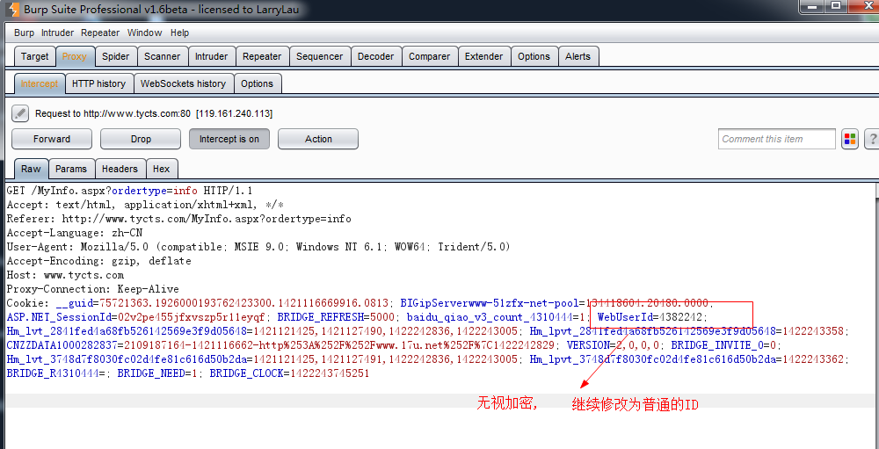Switch to the Headers view tab
879x449 pixels.
click(x=120, y=169)
